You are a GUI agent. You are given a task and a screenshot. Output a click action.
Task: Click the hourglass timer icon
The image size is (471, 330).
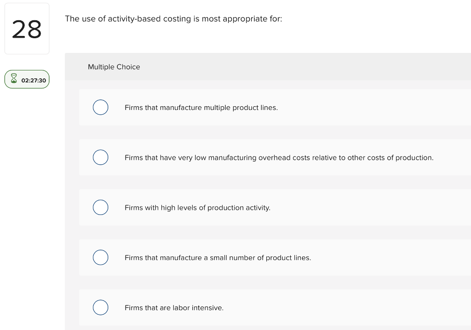[x=14, y=80]
